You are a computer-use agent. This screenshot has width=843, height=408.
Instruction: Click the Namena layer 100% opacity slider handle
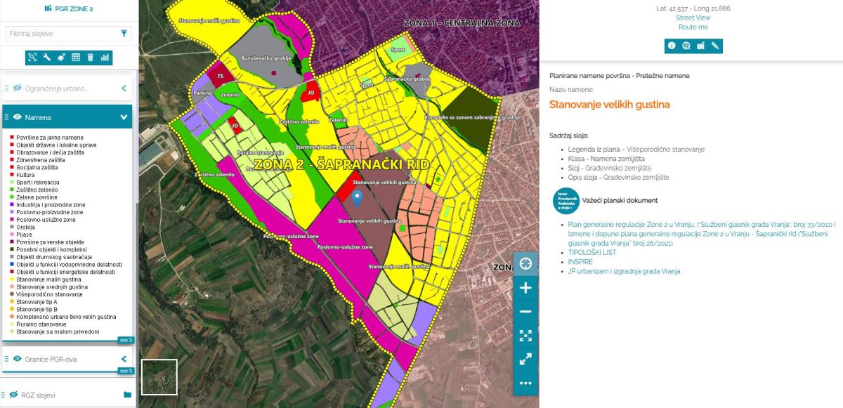[x=126, y=339]
